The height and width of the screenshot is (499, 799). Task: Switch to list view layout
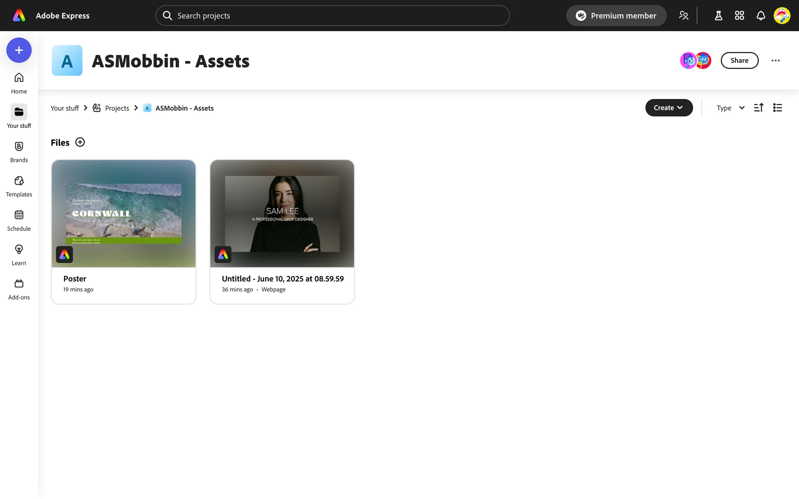777,108
